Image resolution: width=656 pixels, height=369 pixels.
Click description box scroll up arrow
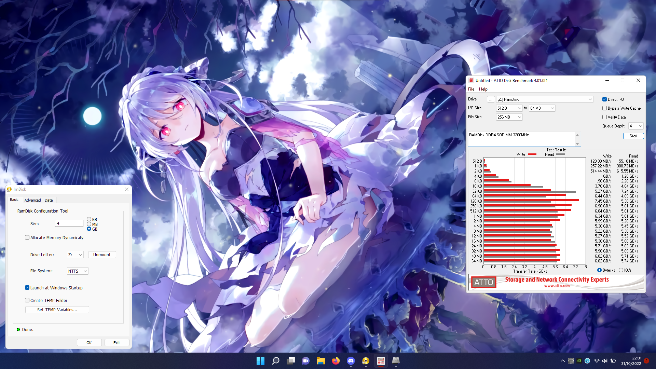(577, 135)
